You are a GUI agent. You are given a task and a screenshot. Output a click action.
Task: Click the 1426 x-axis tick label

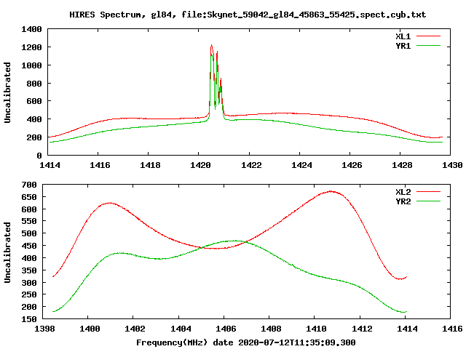[x=352, y=165]
